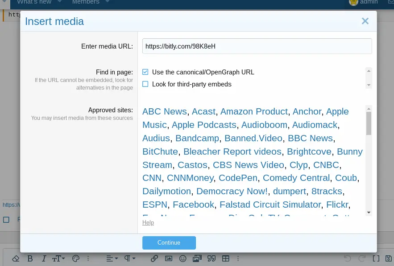Open the Smilies icon

[x=182, y=258]
